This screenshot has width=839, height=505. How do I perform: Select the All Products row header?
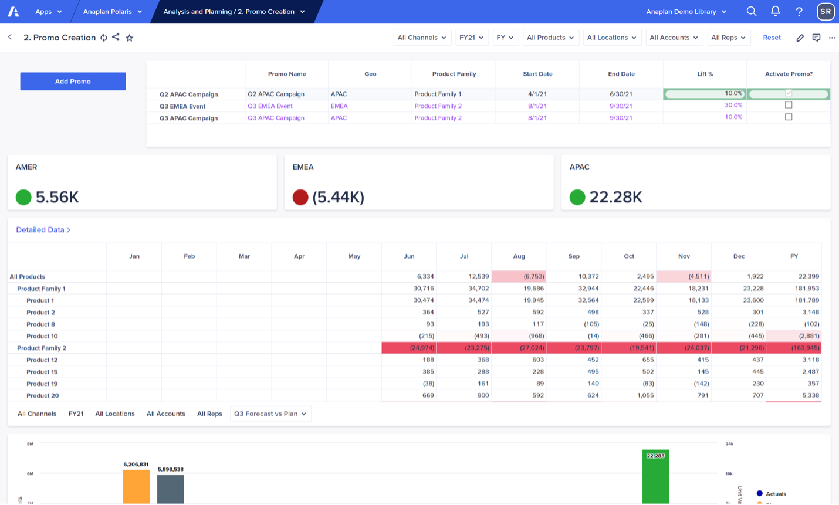[27, 277]
